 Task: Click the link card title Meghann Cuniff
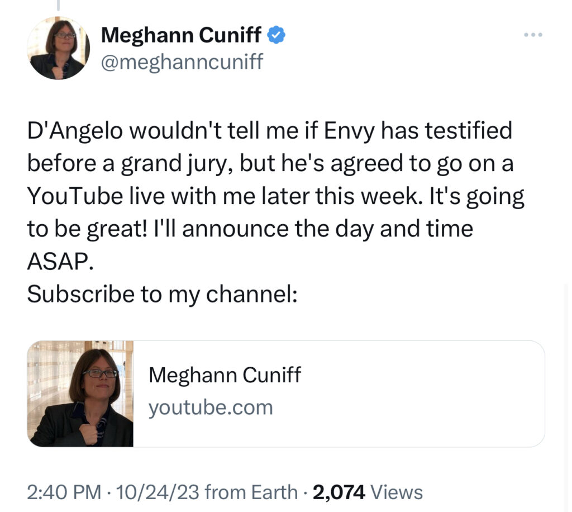pyautogui.click(x=225, y=375)
